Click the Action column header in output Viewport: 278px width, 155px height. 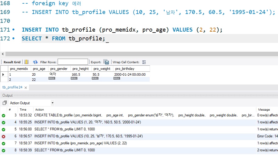[x=40, y=110]
